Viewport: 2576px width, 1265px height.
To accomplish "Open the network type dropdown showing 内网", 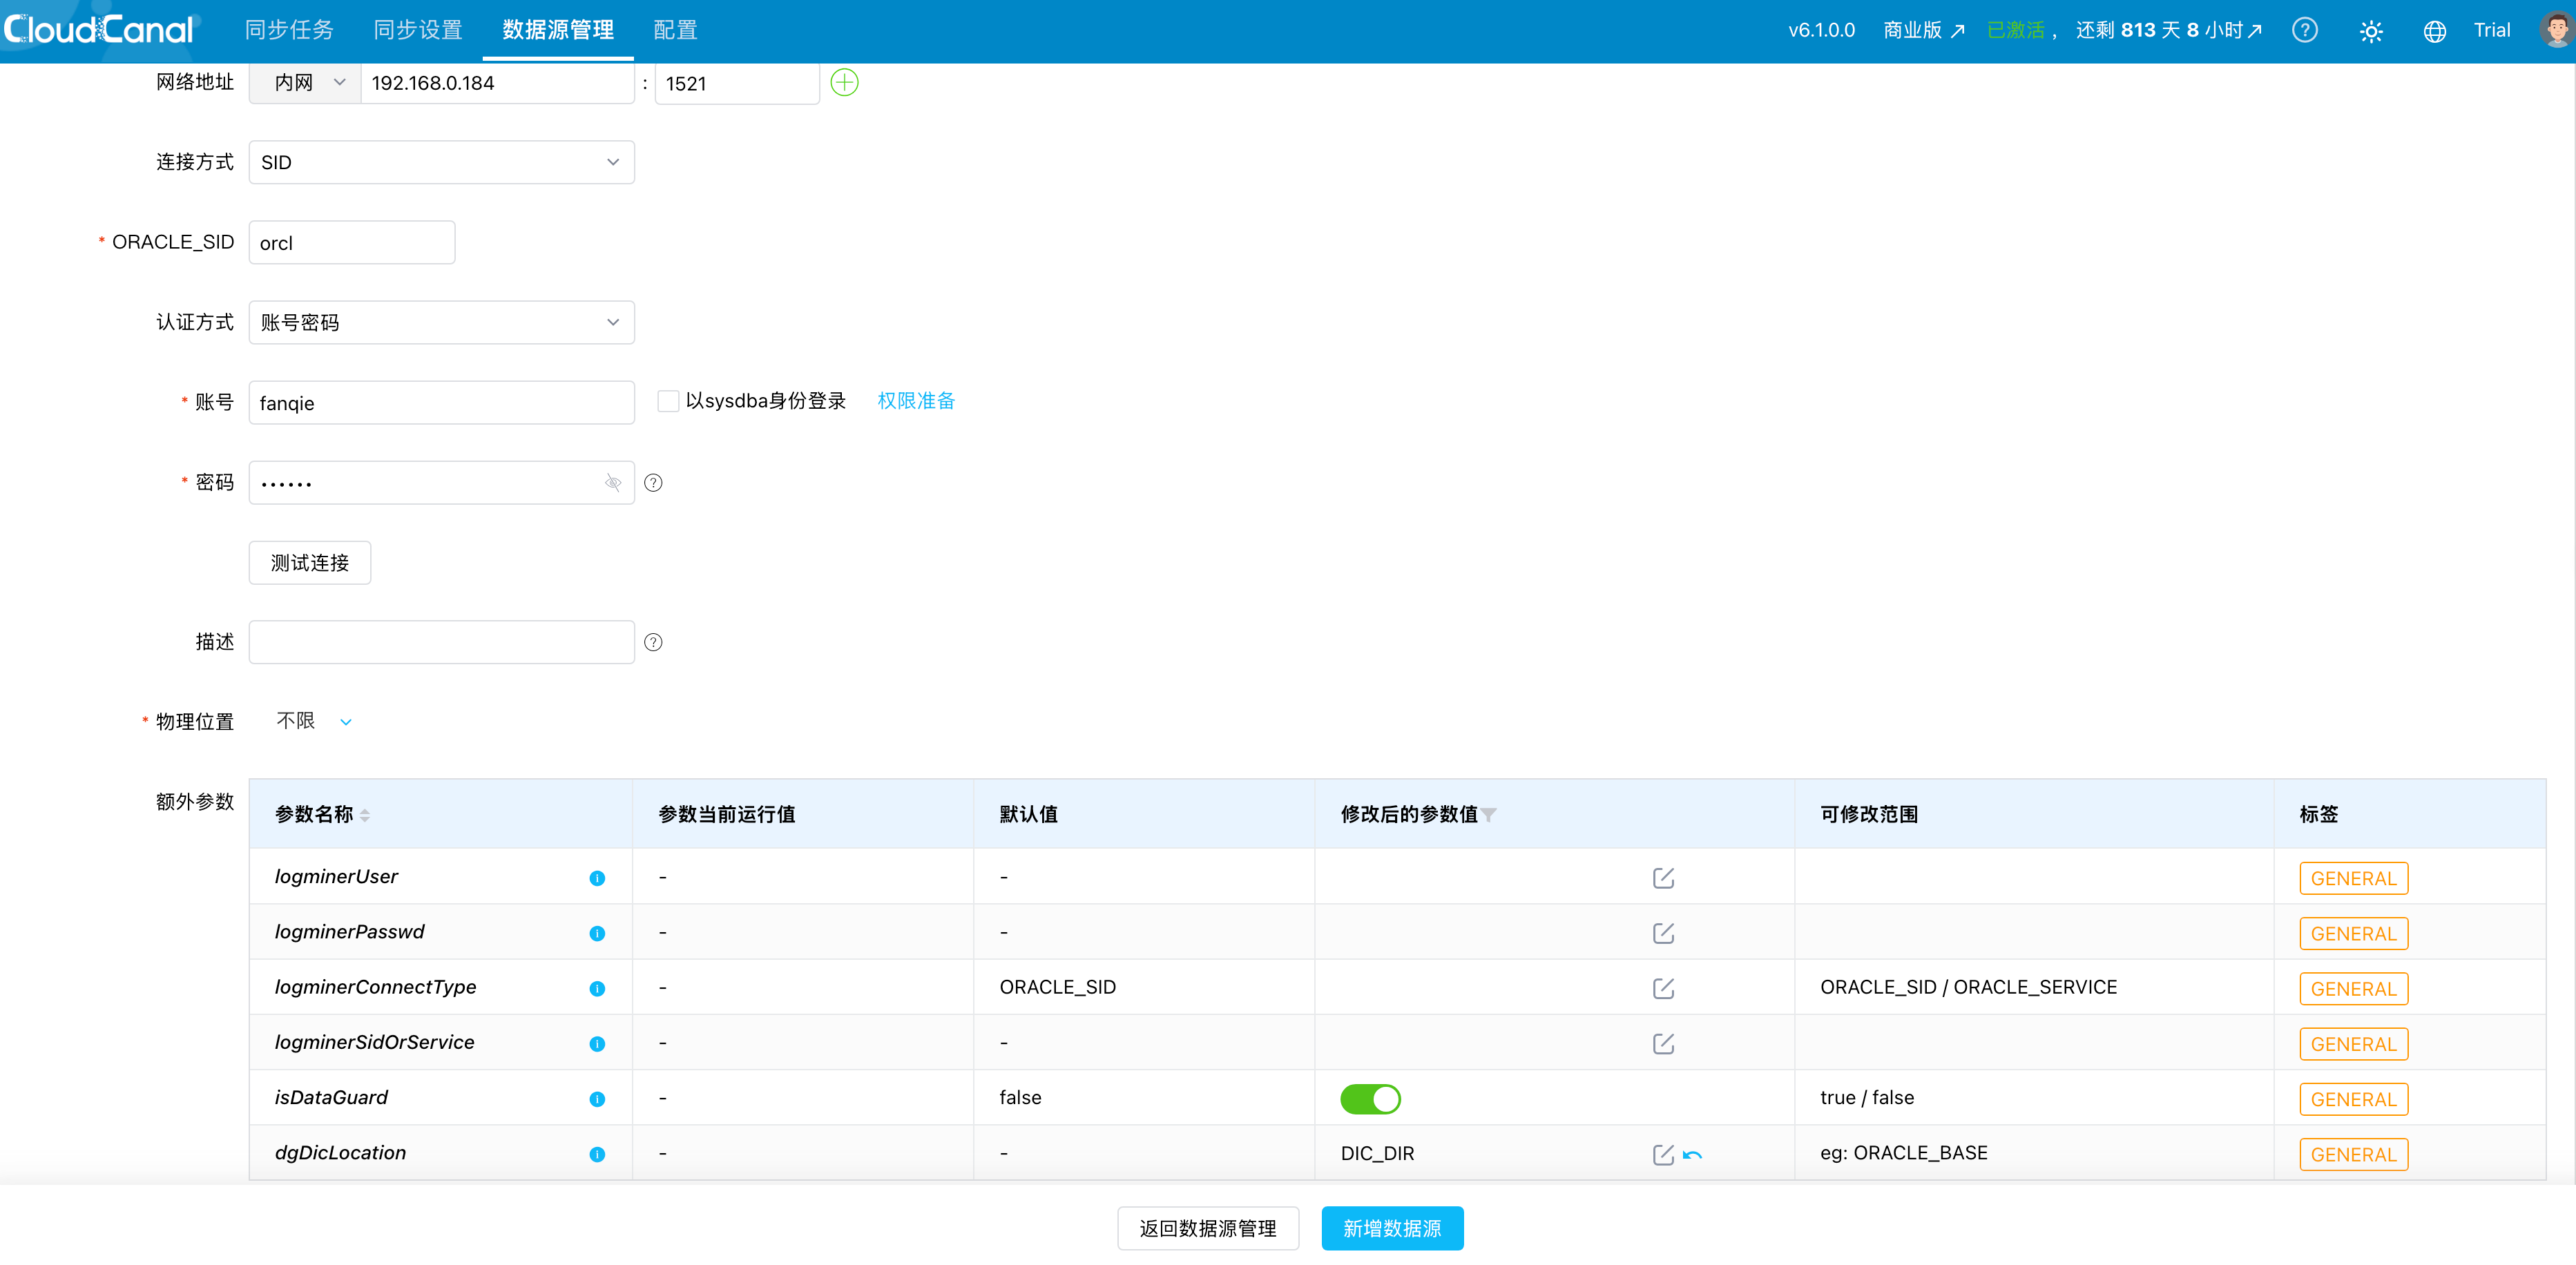I will click(x=305, y=83).
